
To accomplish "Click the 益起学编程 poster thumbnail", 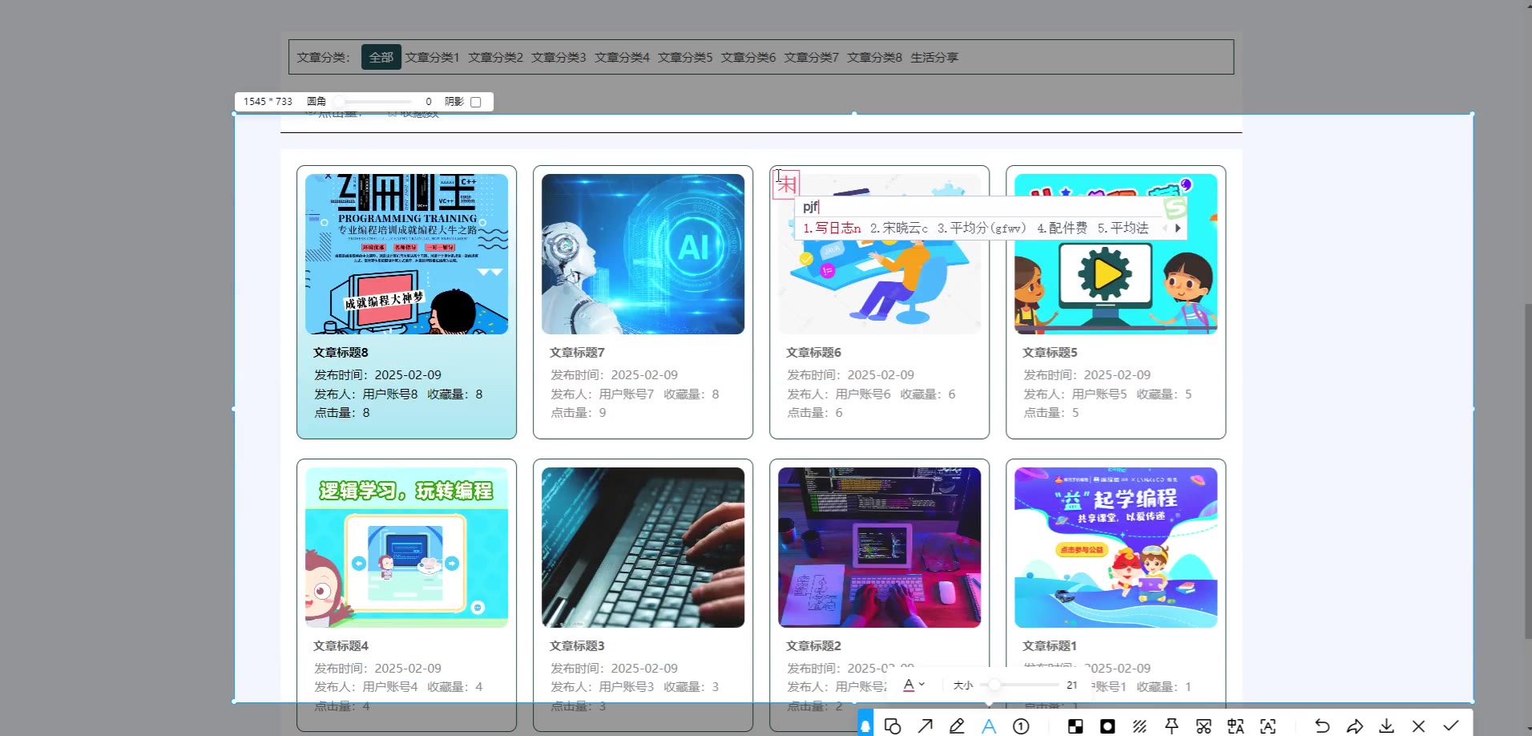I will click(x=1115, y=548).
